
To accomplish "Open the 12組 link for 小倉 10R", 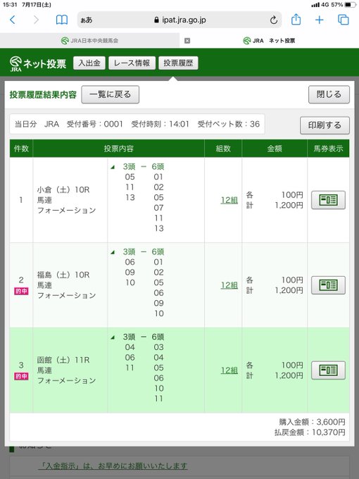I will (x=229, y=200).
